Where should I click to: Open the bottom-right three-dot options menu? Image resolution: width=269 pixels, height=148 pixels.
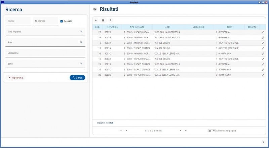(x=263, y=142)
